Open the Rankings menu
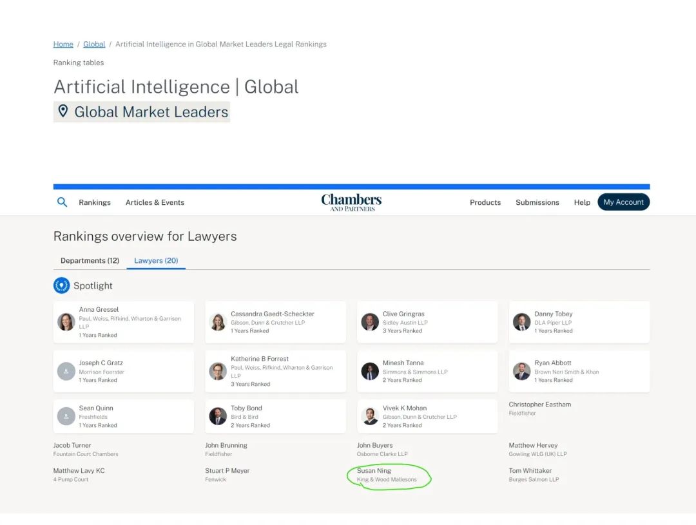Screen dimensions: 696x525 [x=95, y=202]
